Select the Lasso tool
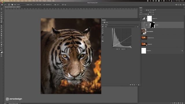185x104 pixels. click(1, 13)
